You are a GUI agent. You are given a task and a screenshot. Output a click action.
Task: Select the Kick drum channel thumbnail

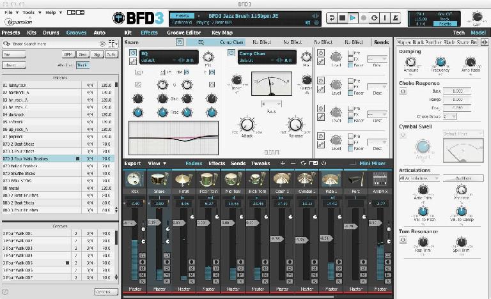point(135,180)
